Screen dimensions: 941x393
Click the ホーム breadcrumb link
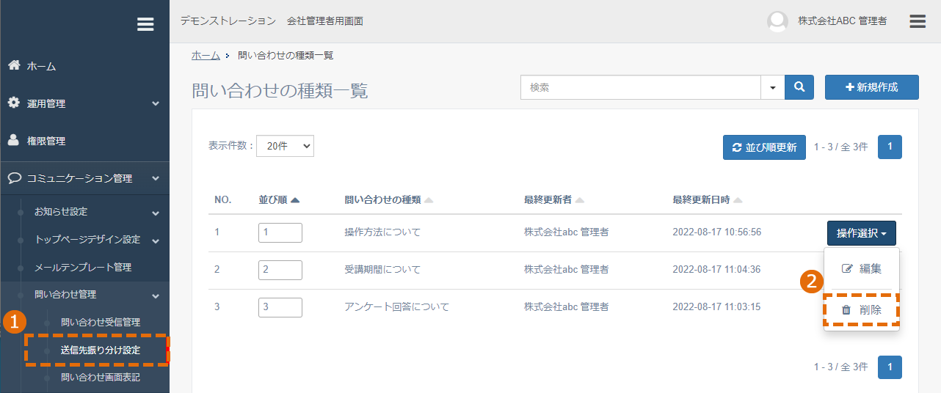click(x=206, y=55)
